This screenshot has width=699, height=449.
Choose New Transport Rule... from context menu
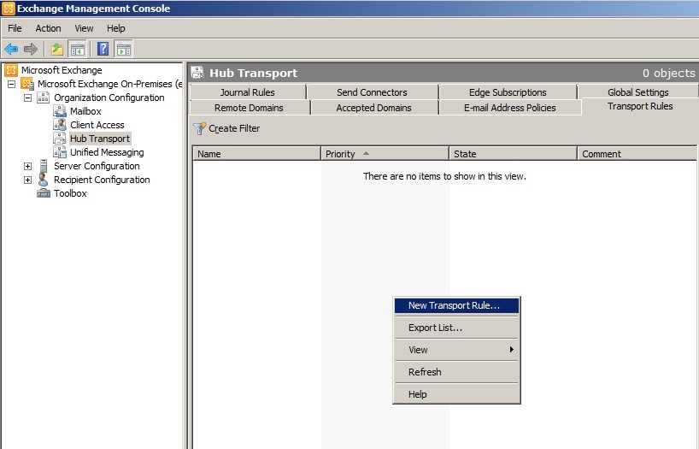point(456,305)
